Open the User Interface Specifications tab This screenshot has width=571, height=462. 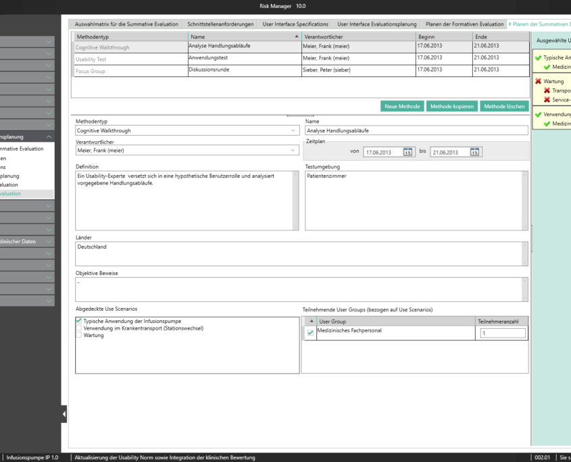pyautogui.click(x=294, y=24)
